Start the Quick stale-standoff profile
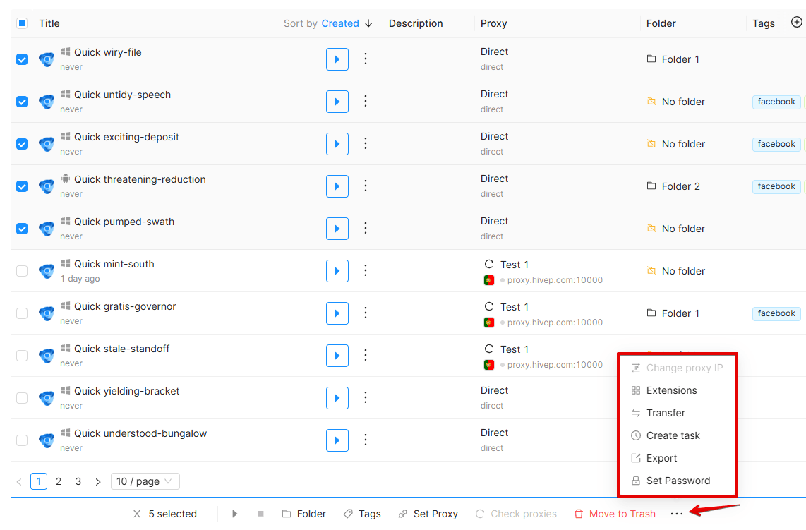The image size is (806, 530). pyautogui.click(x=337, y=355)
